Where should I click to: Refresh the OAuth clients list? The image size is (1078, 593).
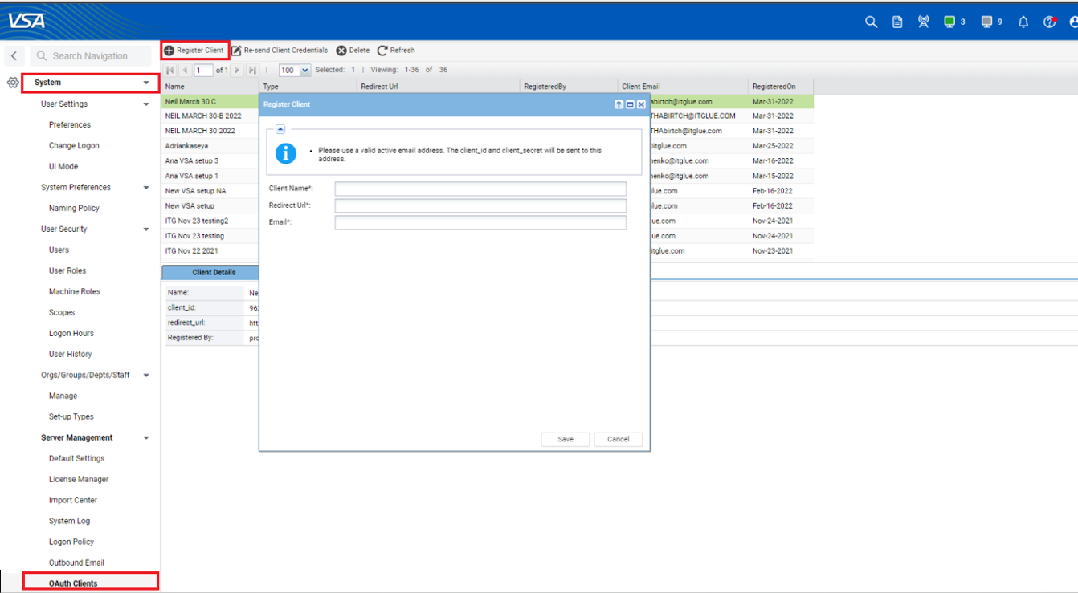point(396,50)
